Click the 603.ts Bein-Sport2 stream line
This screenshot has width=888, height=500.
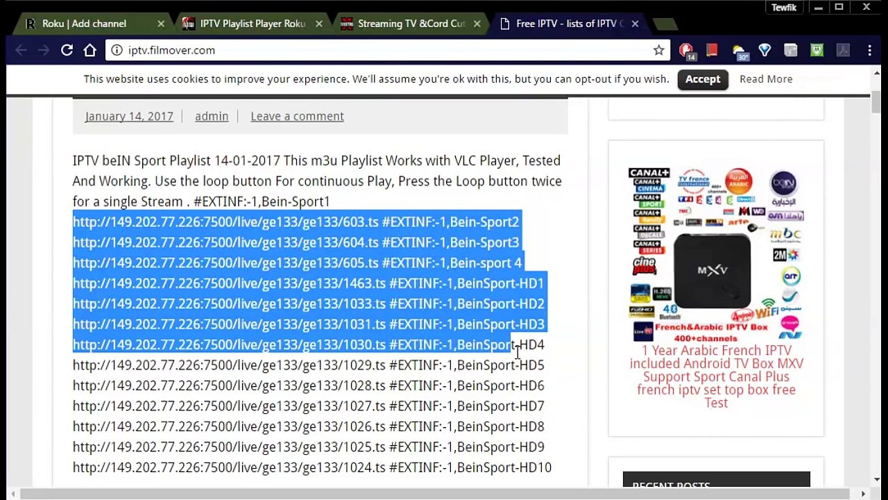click(296, 222)
